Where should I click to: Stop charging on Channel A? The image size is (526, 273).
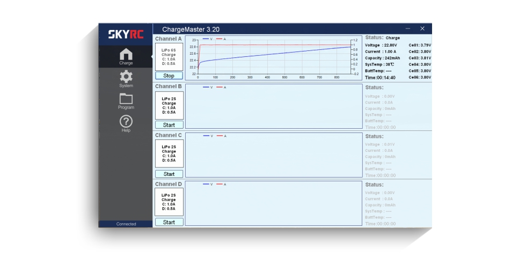point(169,76)
